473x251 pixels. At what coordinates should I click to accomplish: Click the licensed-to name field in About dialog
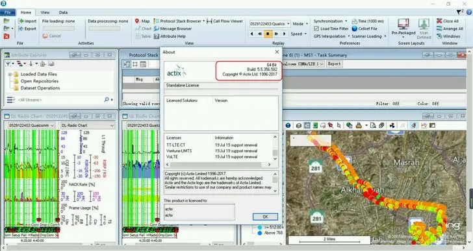pyautogui.click(x=199, y=212)
